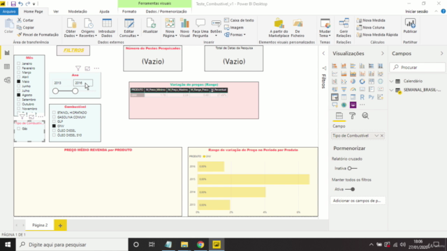
Task: Create a Nova Coluna
Action: click(371, 27)
